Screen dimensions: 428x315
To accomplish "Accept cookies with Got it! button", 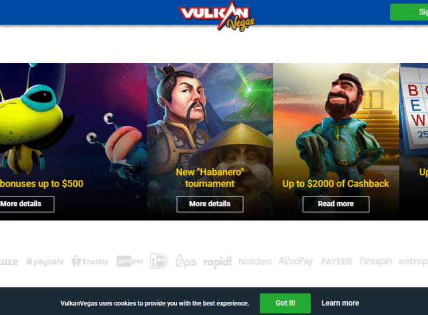I will click(x=285, y=304).
